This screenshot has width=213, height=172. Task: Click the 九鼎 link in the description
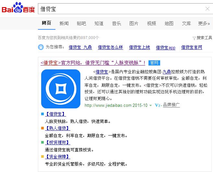coord(167,72)
